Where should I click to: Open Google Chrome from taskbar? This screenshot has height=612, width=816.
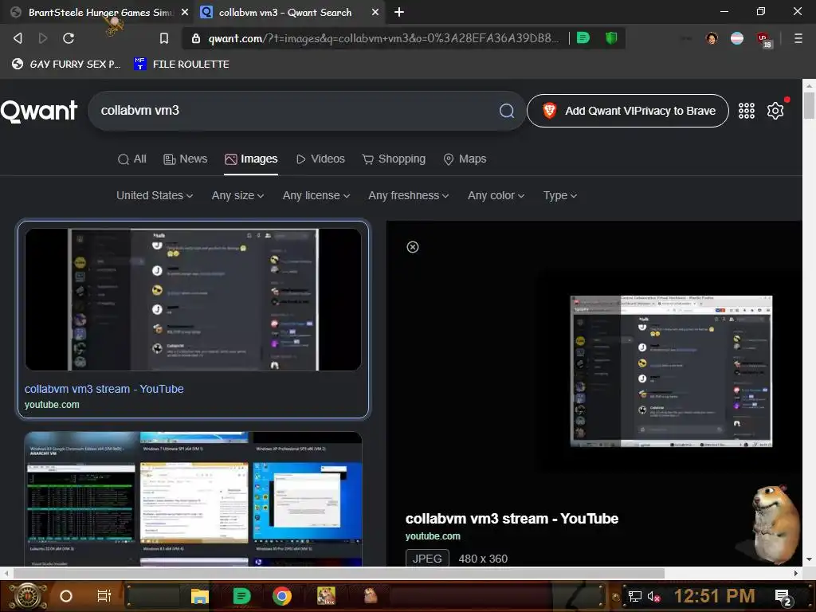281,596
